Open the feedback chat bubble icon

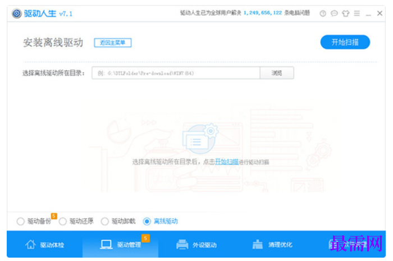coord(334,13)
